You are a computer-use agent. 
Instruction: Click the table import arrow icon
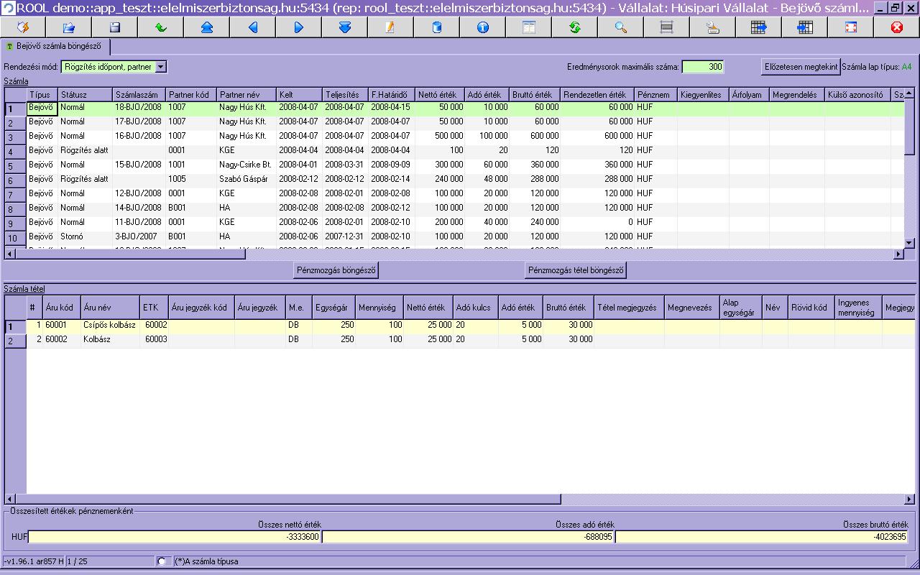click(x=805, y=27)
